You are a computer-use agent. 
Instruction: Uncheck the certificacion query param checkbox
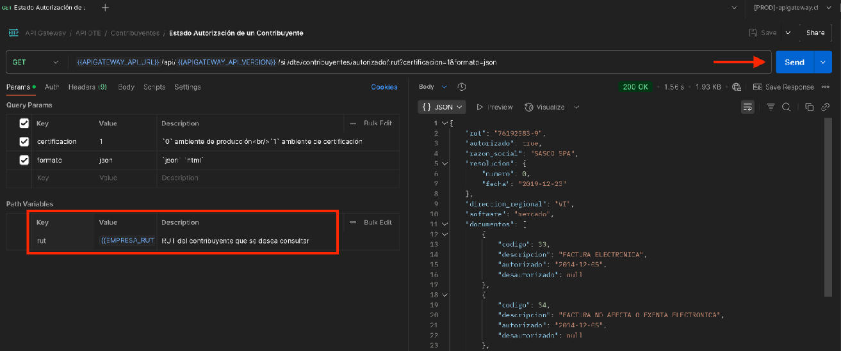pyautogui.click(x=24, y=141)
